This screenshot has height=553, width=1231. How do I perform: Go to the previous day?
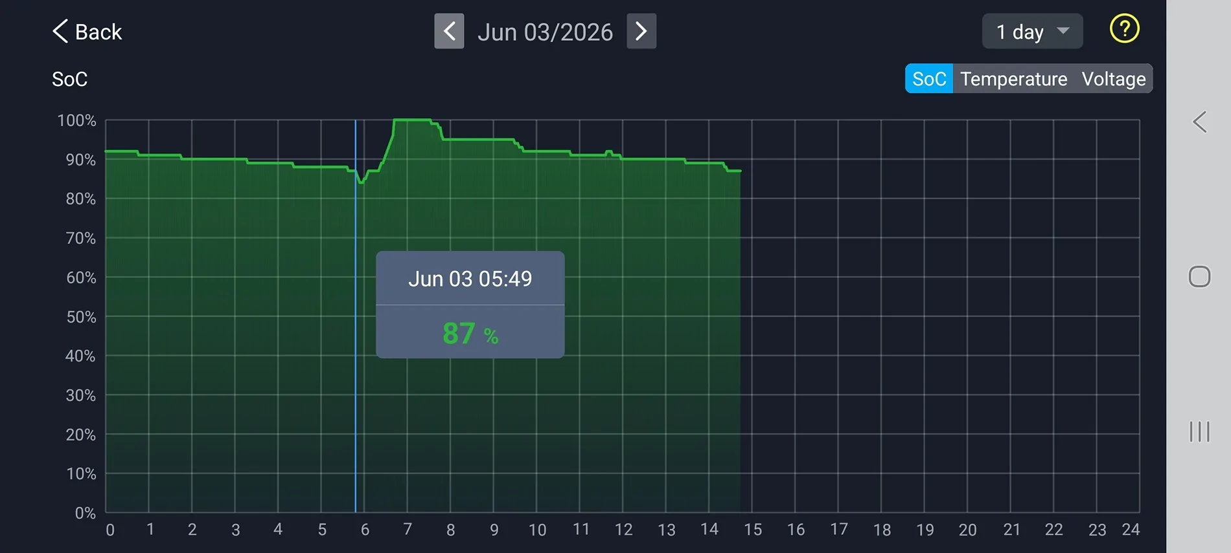pos(449,31)
